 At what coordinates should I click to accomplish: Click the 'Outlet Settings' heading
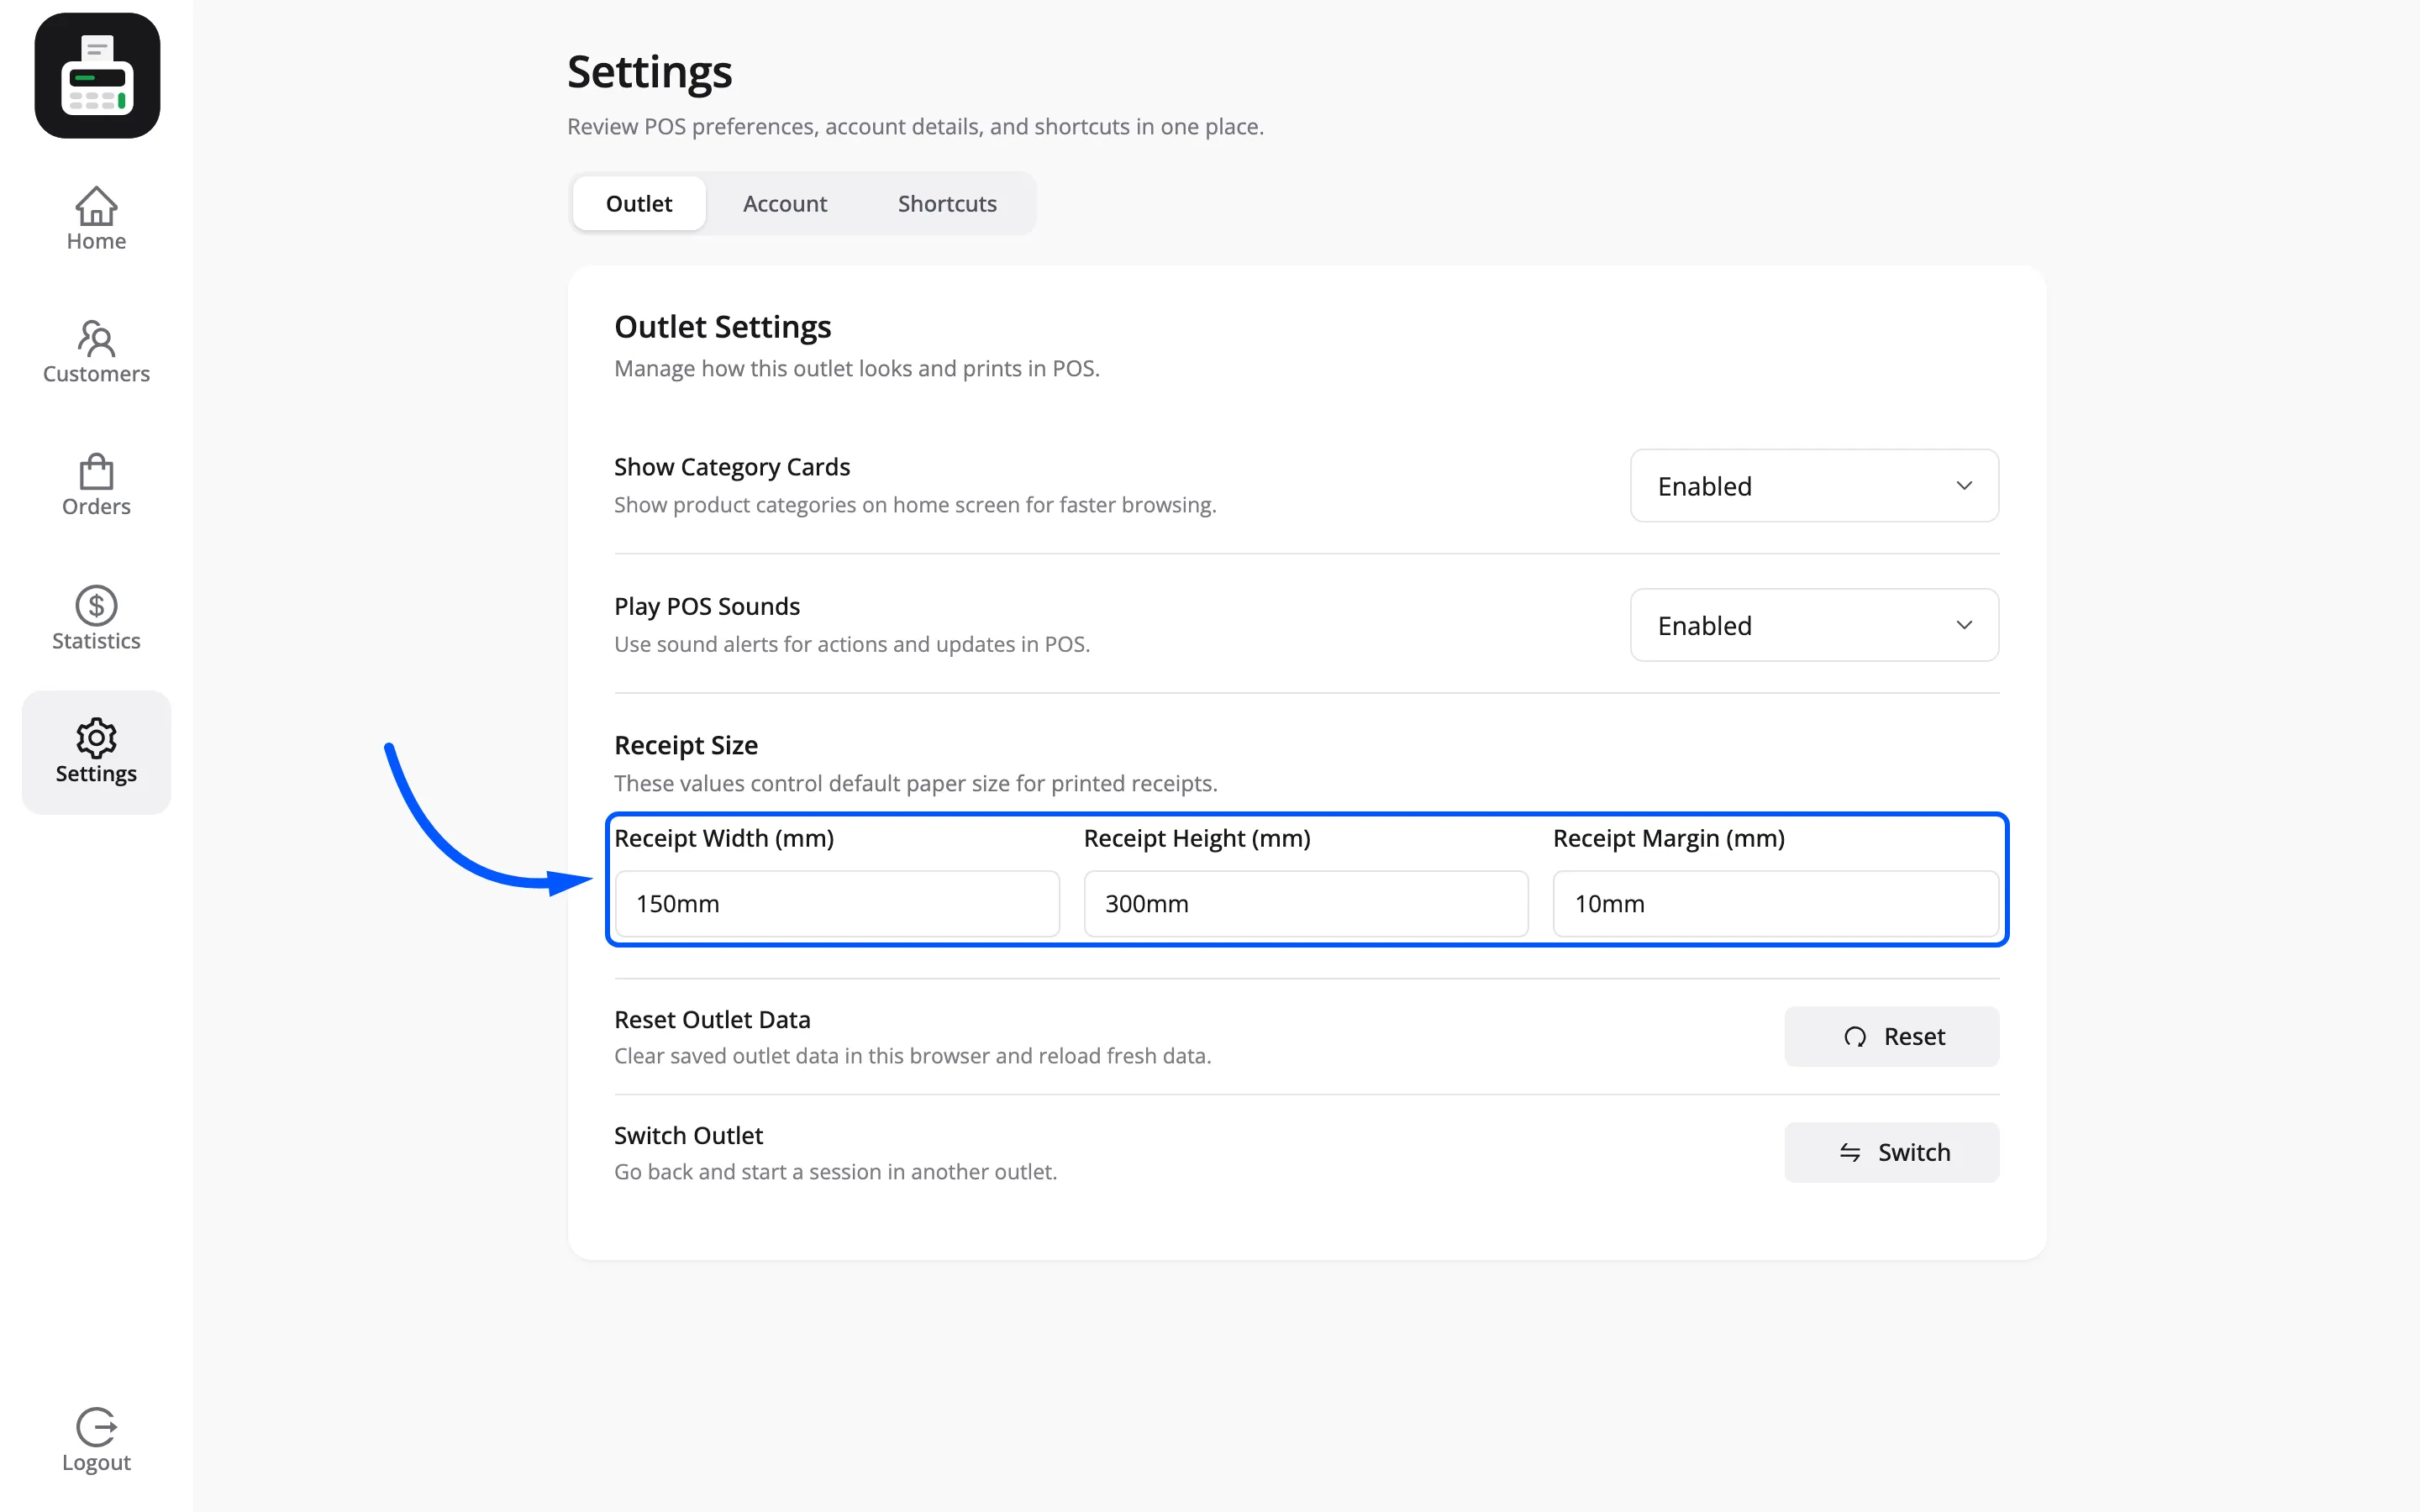tap(722, 327)
